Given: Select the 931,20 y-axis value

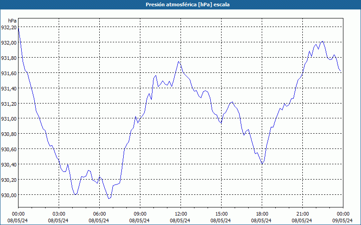Looking at the screenshot, I should click(x=9, y=104).
